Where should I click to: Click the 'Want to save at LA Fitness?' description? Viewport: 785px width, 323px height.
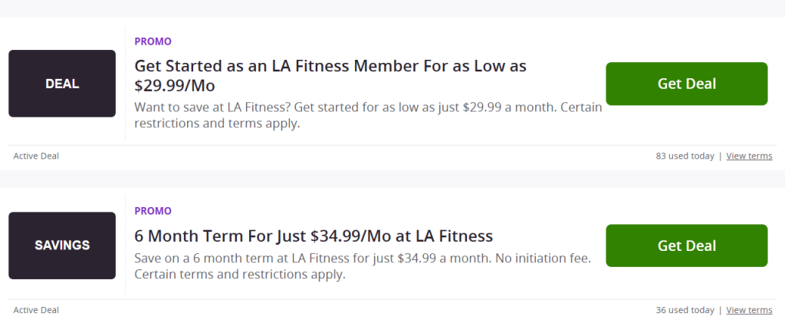tap(368, 107)
